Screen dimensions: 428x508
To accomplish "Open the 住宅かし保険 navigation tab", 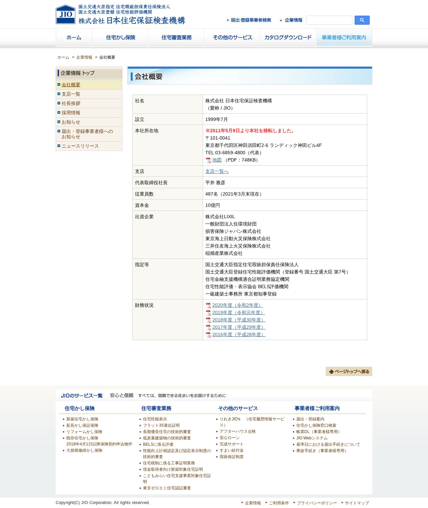I will pos(120,38).
